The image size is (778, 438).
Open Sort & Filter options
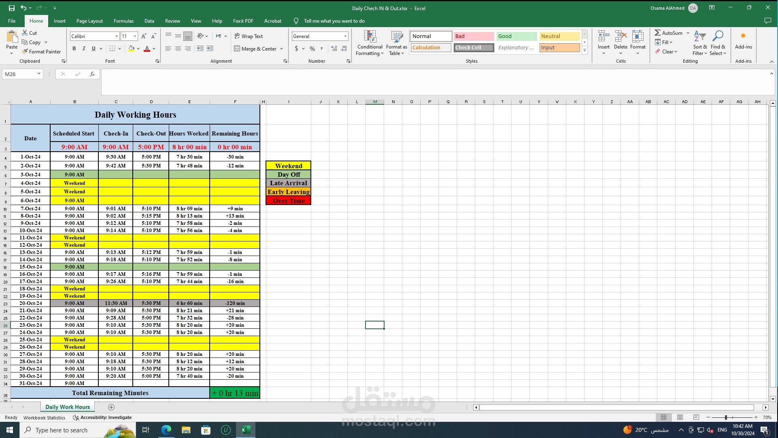point(699,43)
